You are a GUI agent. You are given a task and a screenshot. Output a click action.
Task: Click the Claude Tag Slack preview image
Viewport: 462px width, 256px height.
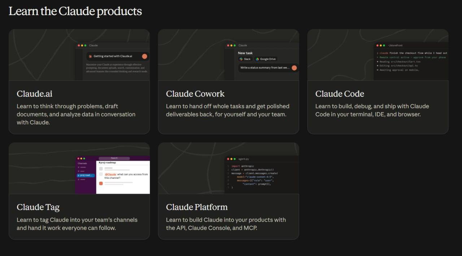coord(79,168)
